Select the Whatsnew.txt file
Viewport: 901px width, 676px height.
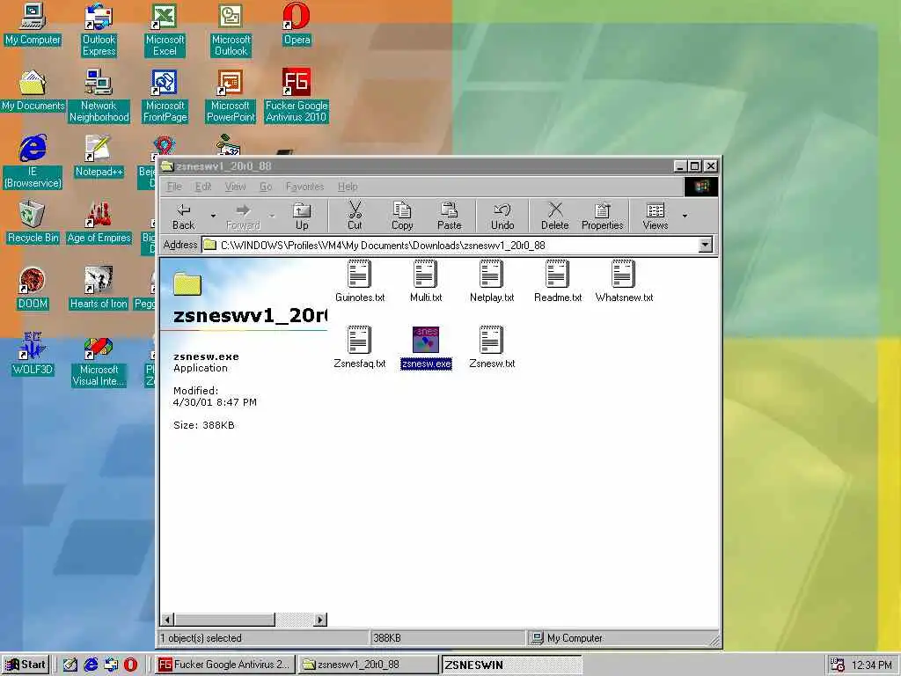624,281
